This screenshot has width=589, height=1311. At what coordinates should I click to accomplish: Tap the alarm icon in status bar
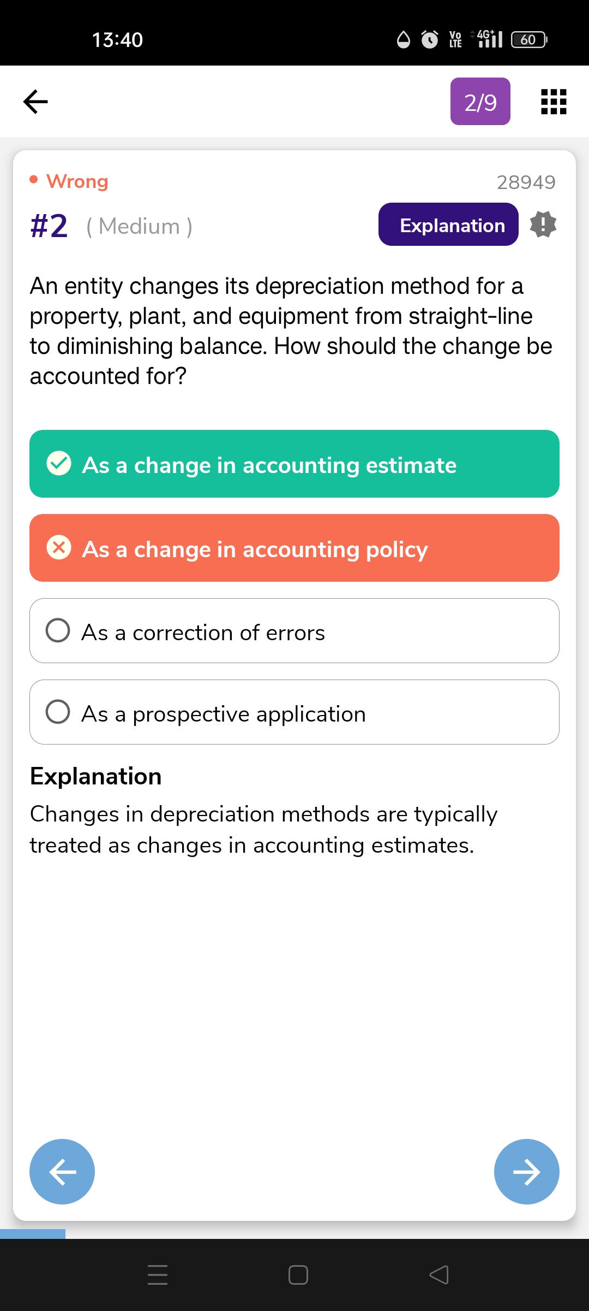(430, 39)
